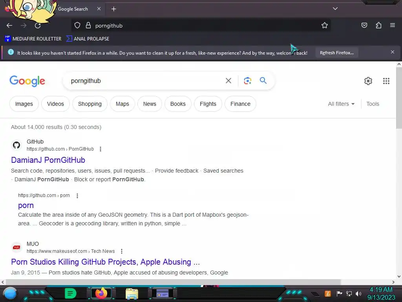Click the Java update tray icon
402x302 pixels.
(x=328, y=293)
